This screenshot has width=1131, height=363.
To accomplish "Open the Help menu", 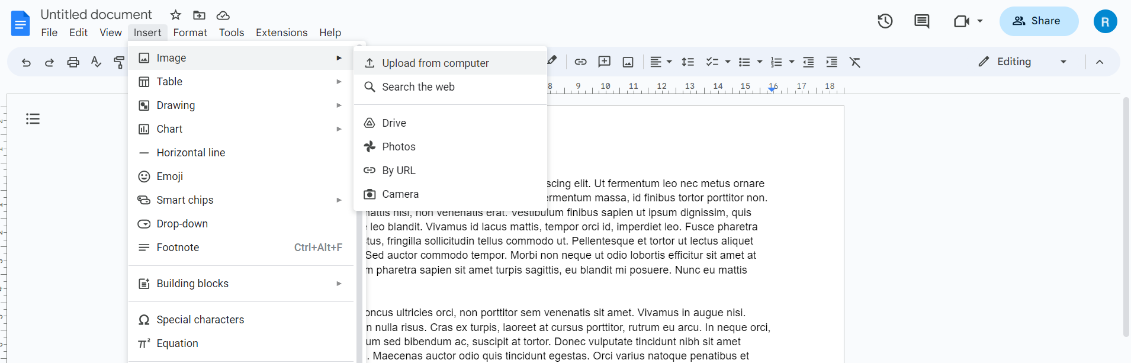I will [x=330, y=33].
